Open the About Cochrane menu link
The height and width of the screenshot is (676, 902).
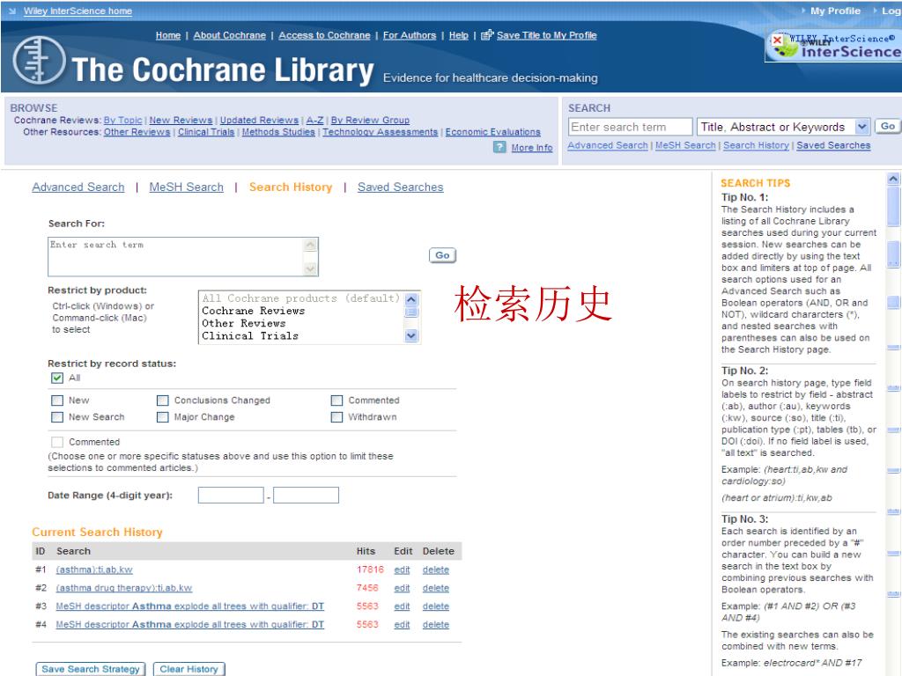click(x=230, y=35)
